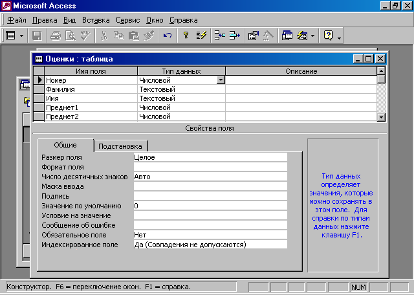Click the Insert Rows icon
Screen dimensions: 414x295
click(220, 36)
